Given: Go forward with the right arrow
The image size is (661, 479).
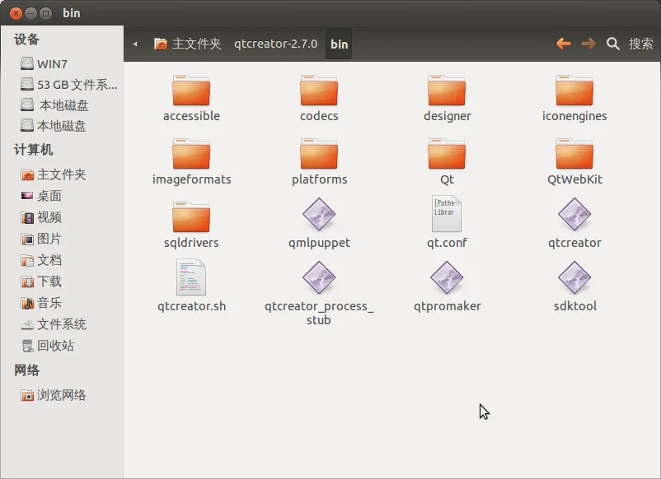Looking at the screenshot, I should click(588, 44).
